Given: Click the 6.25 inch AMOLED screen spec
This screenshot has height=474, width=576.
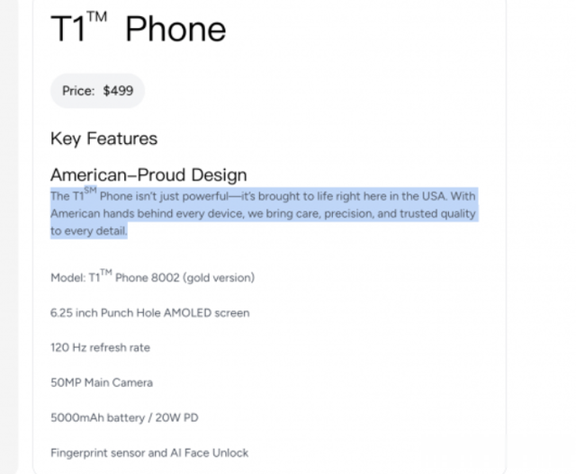Looking at the screenshot, I should pyautogui.click(x=150, y=313).
